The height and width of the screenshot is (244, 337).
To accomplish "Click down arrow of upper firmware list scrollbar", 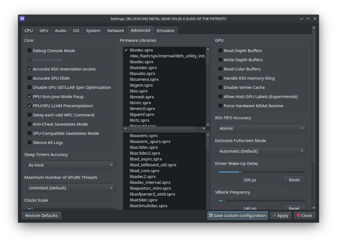I will tap(208, 125).
